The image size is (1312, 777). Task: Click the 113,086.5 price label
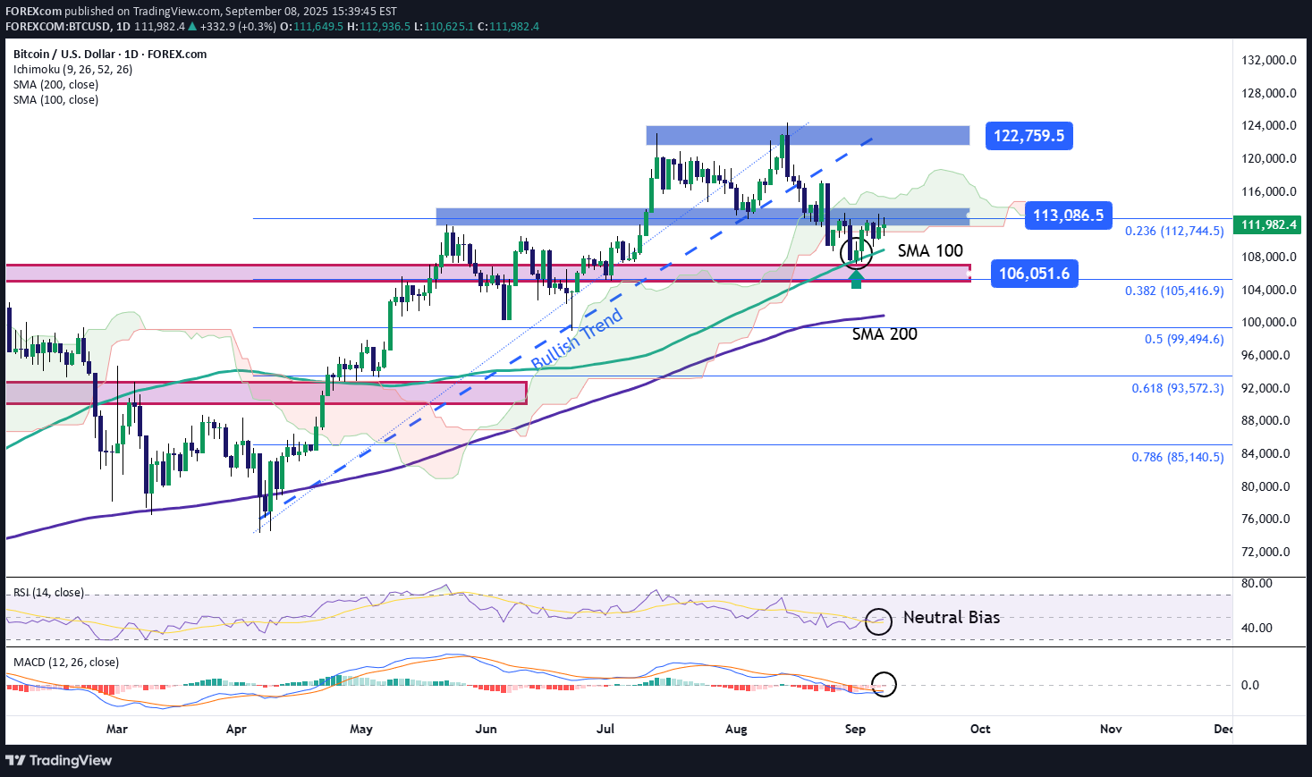coord(1068,215)
